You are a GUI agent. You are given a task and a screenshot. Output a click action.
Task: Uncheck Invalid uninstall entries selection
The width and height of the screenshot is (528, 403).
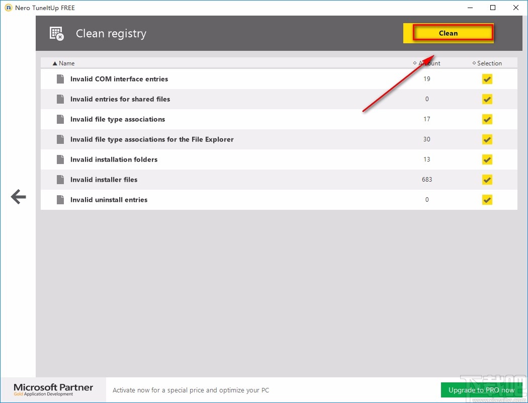pyautogui.click(x=487, y=200)
